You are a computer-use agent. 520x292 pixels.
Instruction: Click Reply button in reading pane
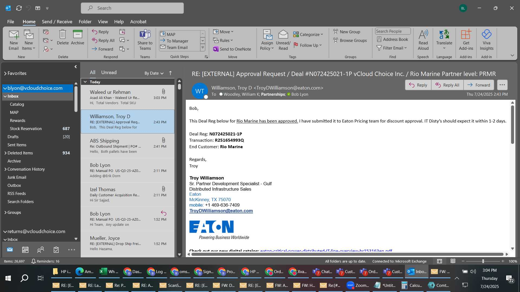418,85
